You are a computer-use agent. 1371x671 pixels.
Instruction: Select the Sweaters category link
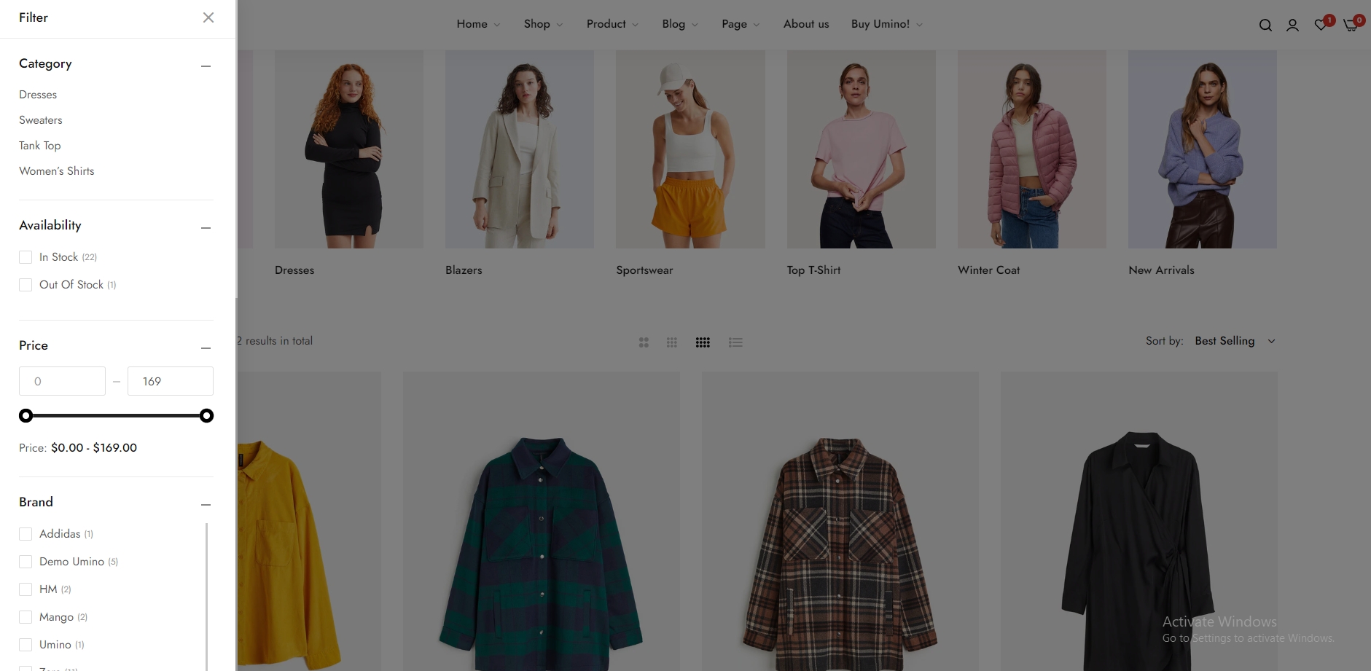[41, 120]
